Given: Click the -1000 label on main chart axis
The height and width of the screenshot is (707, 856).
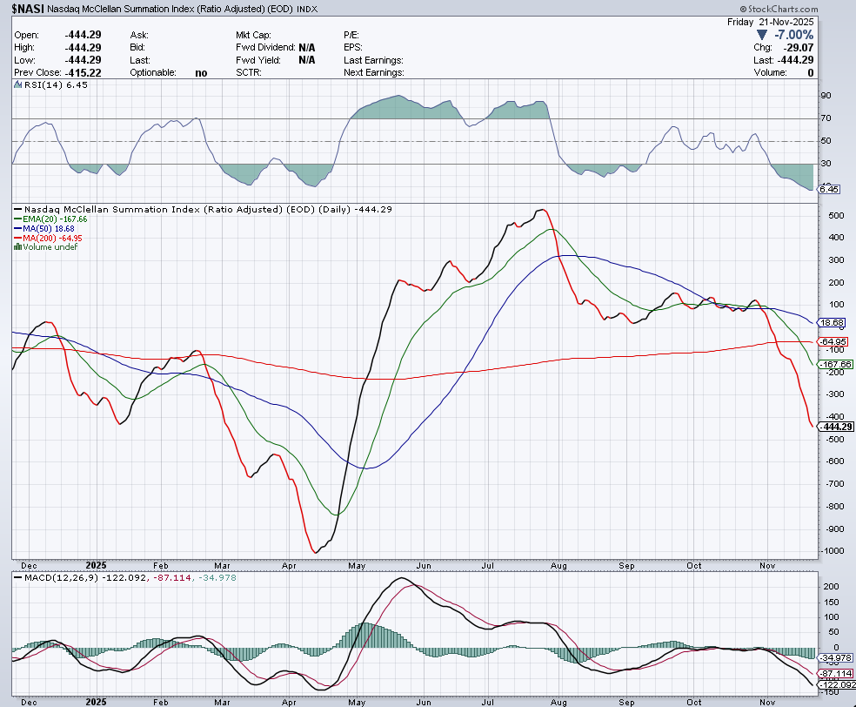Looking at the screenshot, I should coord(833,551).
